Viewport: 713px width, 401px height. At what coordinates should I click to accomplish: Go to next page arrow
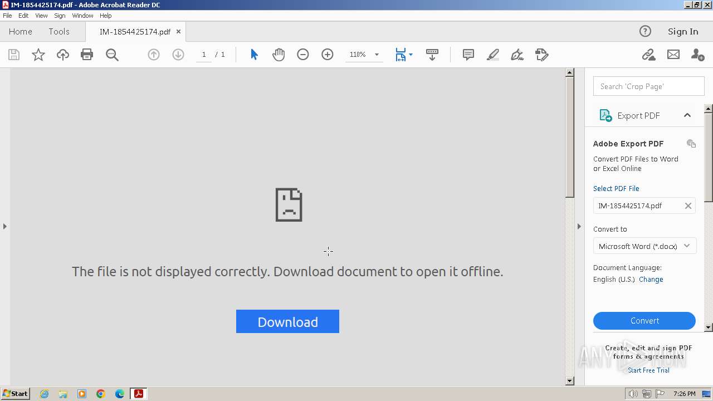coord(178,55)
